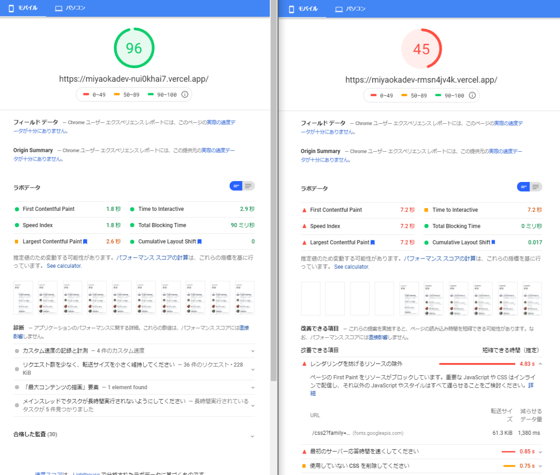Screen dimensions: 560x475
Task: Click grey dot icon of カスタム速度 row
Action: 17,351
